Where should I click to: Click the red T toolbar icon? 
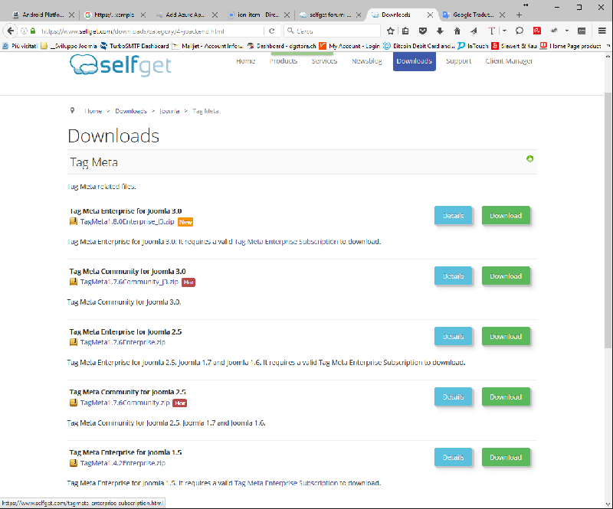point(491,31)
